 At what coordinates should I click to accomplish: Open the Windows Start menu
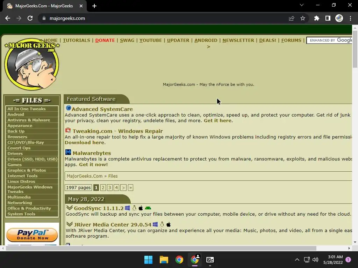[148, 260]
